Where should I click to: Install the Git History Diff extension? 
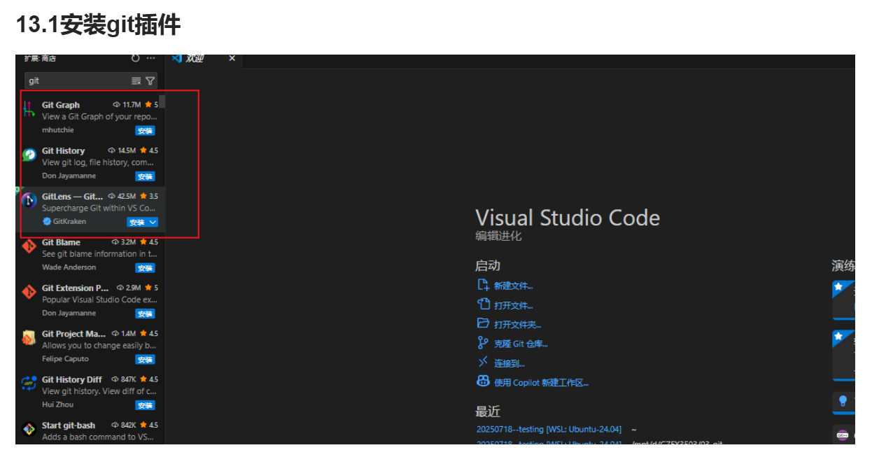click(145, 405)
